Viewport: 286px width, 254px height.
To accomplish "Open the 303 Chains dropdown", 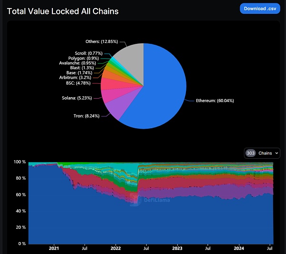I will pos(263,153).
